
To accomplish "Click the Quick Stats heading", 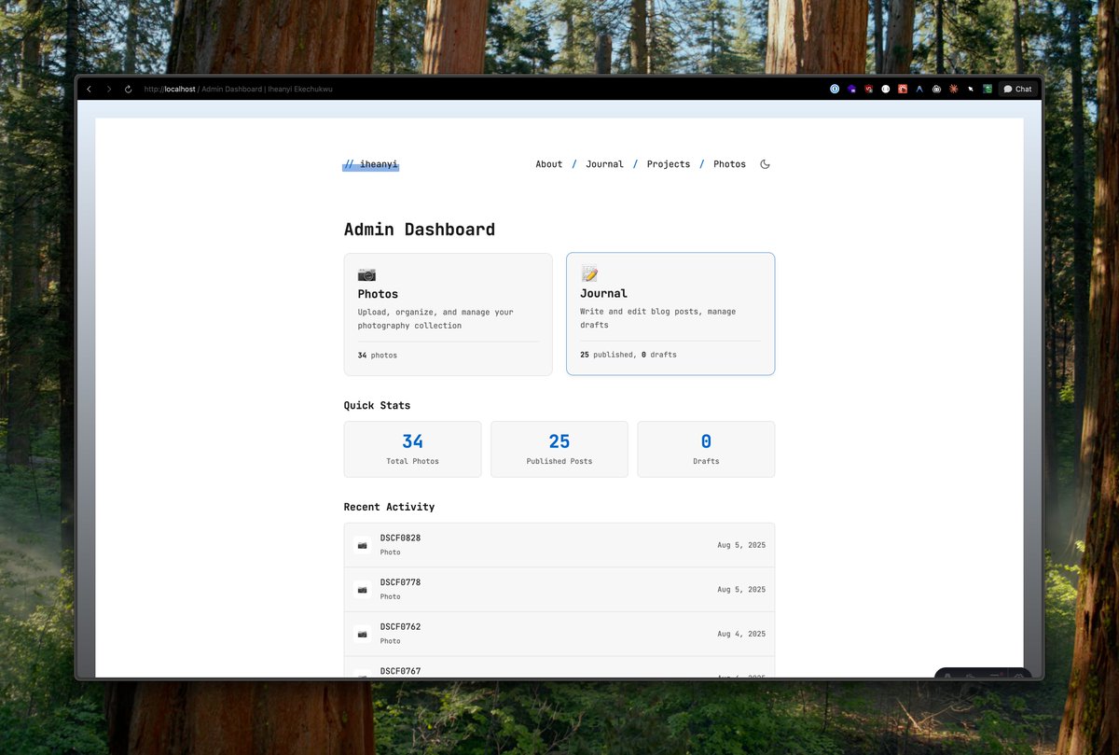I will click(x=377, y=406).
